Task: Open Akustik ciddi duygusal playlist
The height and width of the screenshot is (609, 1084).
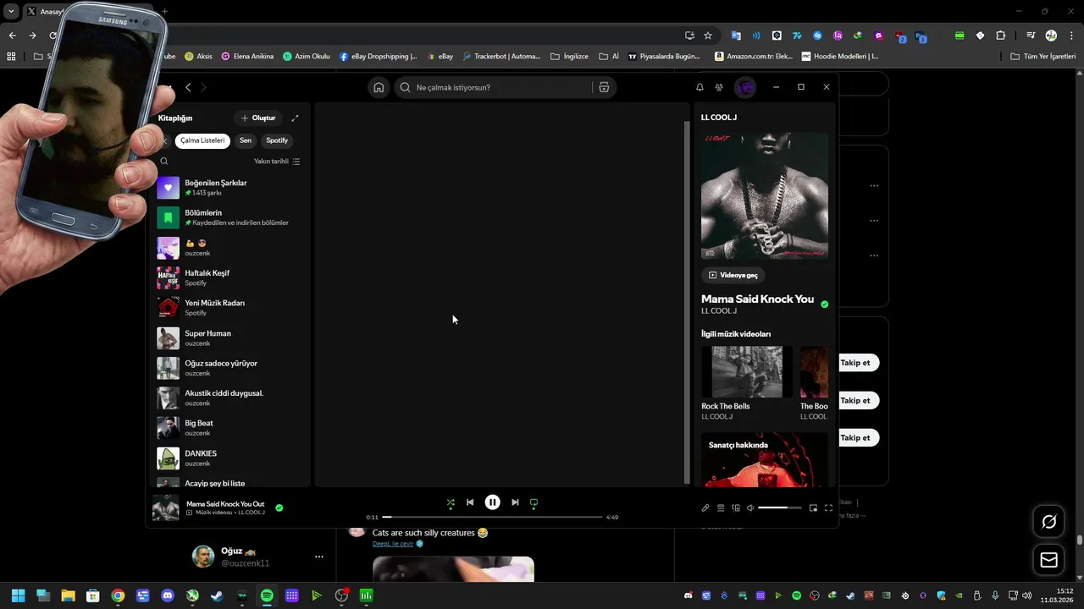Action: (x=229, y=398)
